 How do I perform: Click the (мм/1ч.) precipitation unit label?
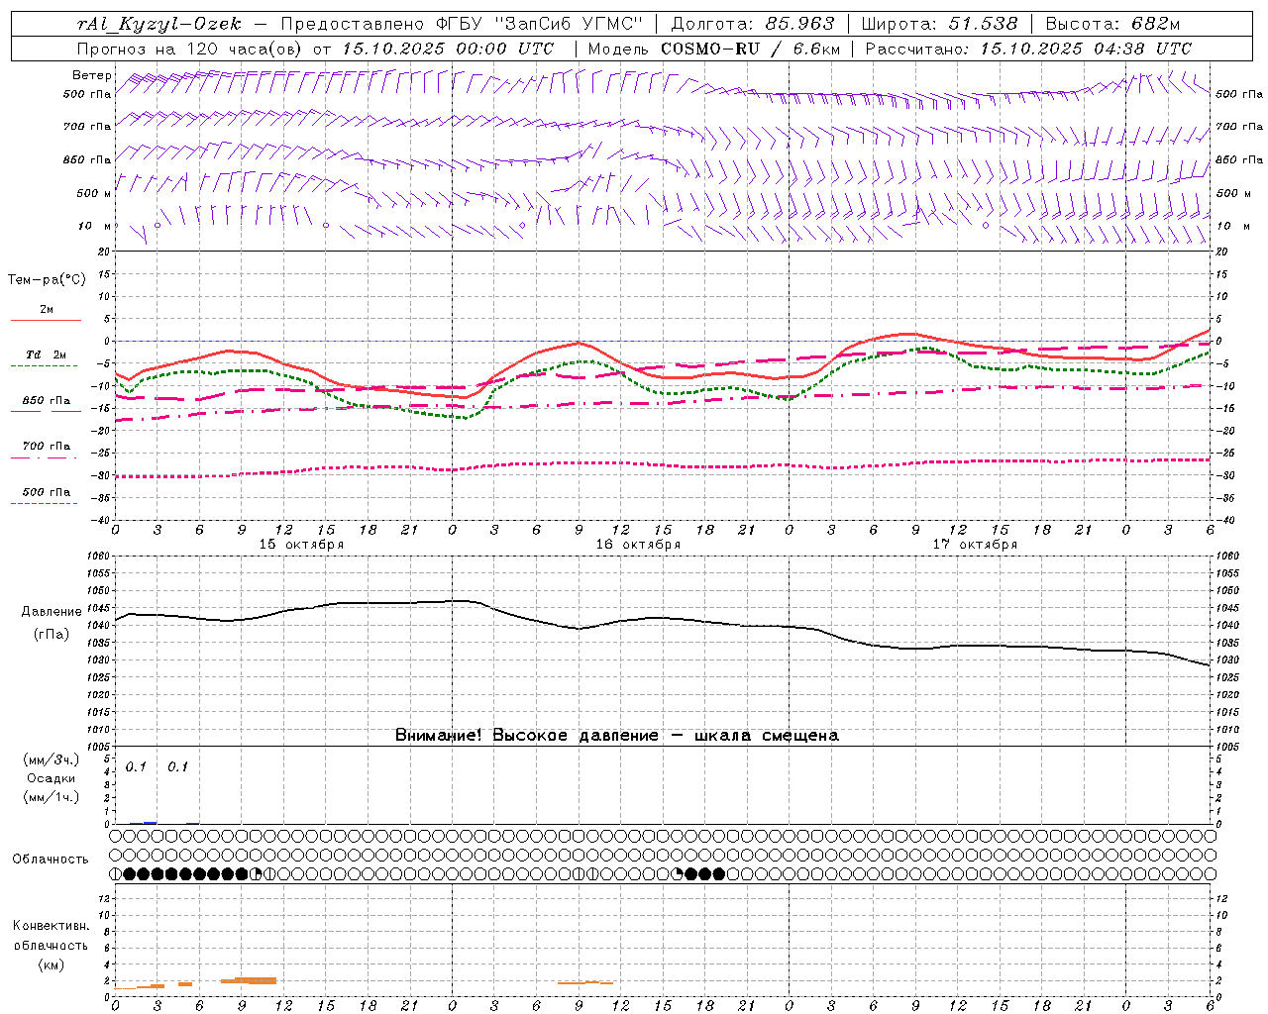(x=51, y=797)
